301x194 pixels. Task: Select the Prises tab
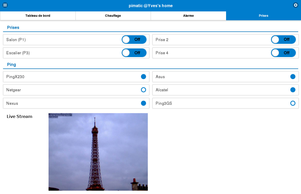click(263, 16)
